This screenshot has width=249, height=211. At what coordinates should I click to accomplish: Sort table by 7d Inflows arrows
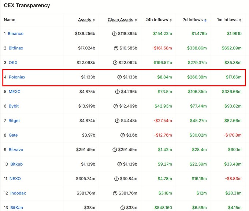(205, 20)
